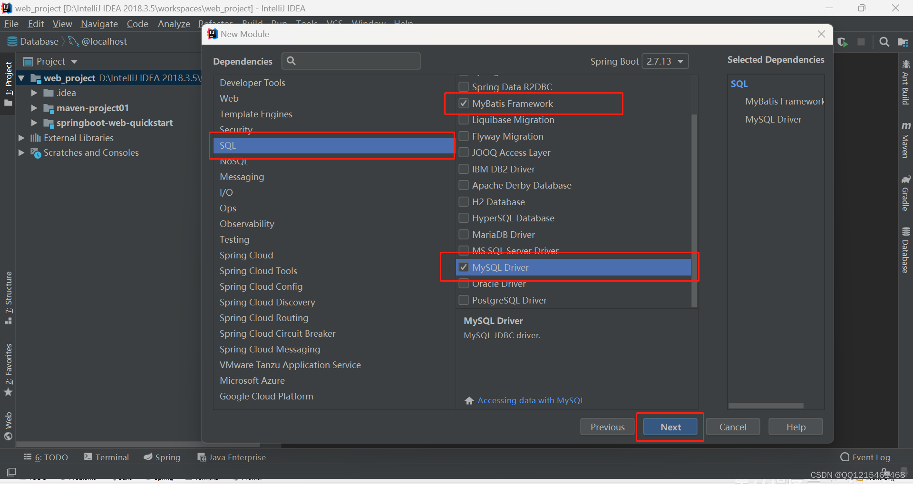913x484 pixels.
Task: Open the Code menu
Action: coord(137,24)
